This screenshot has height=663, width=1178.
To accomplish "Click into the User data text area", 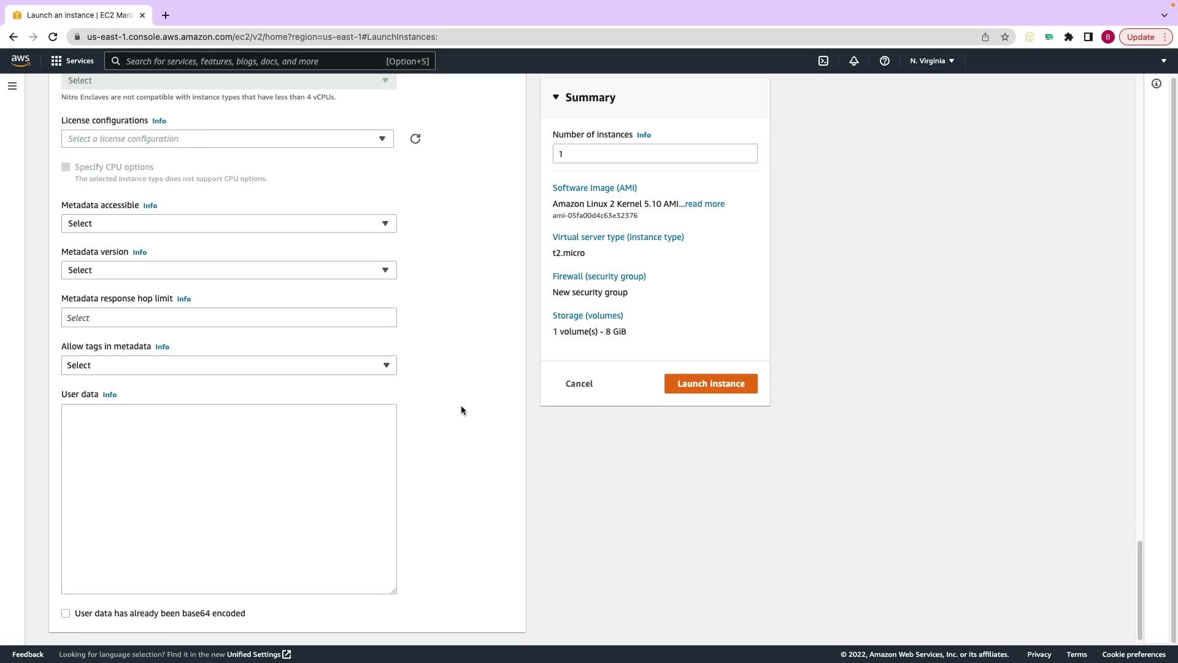I will tap(228, 498).
